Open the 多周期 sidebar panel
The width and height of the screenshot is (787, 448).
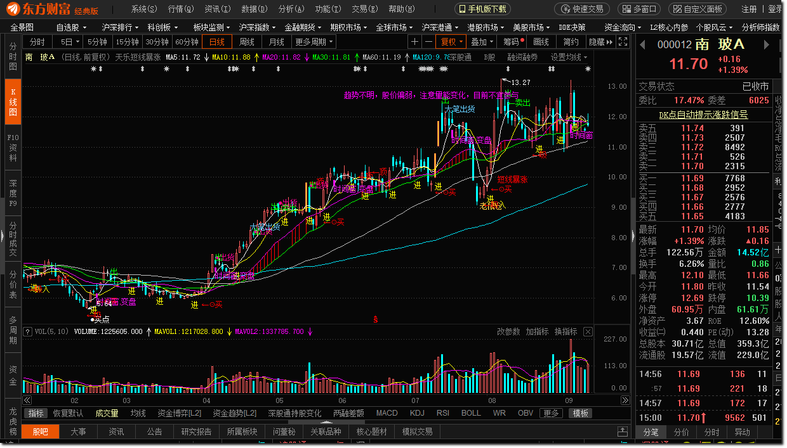click(x=13, y=330)
